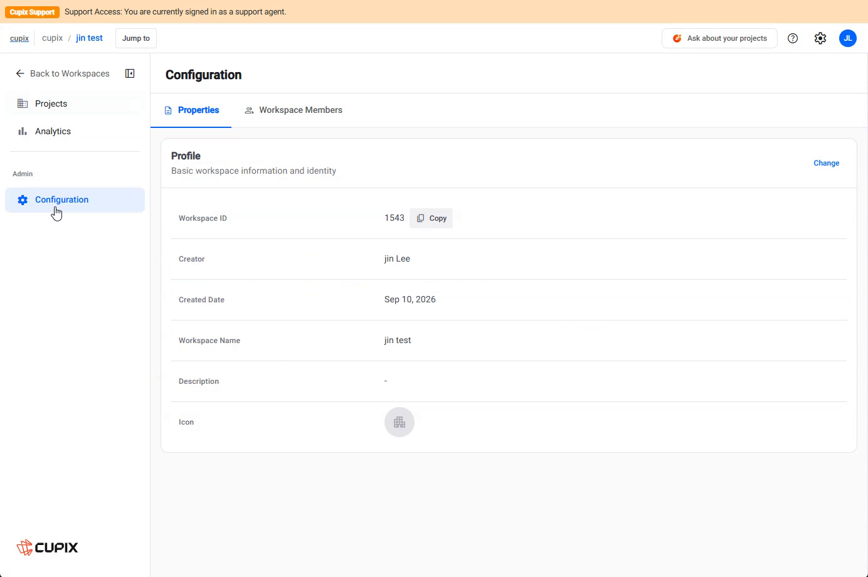Screen dimensions: 868x577
Task: Click workspace name value jin test
Action: click(398, 341)
